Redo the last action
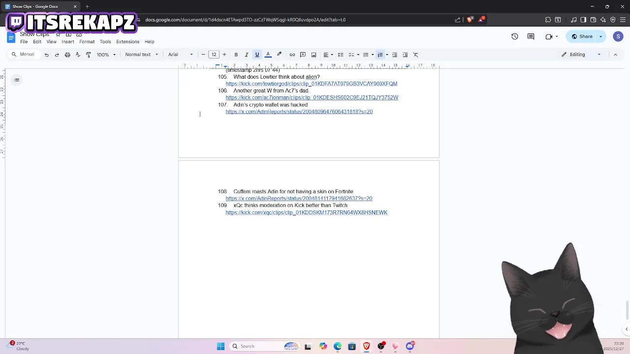Viewport: 630px width, 354px height. 57,55
